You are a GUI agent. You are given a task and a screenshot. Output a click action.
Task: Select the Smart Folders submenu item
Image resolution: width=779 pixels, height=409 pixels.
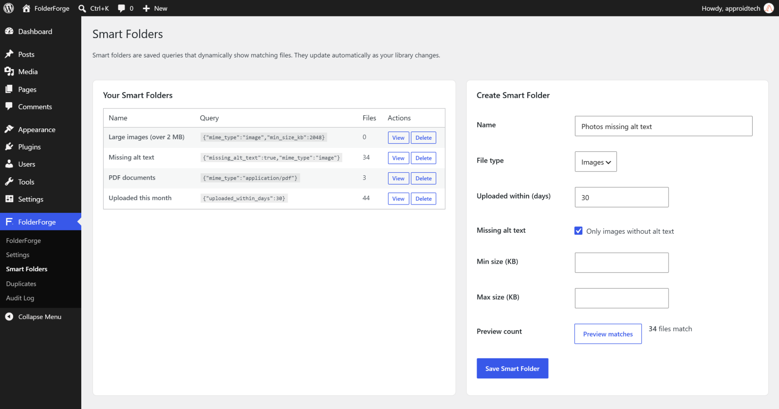pyautogui.click(x=27, y=269)
